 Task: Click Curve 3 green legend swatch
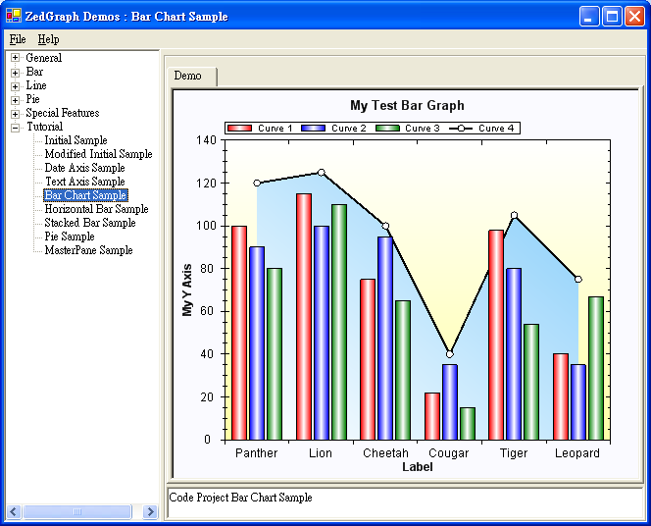click(x=387, y=129)
